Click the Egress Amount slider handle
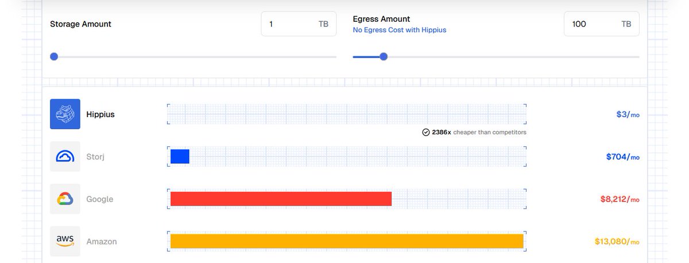 [x=384, y=56]
